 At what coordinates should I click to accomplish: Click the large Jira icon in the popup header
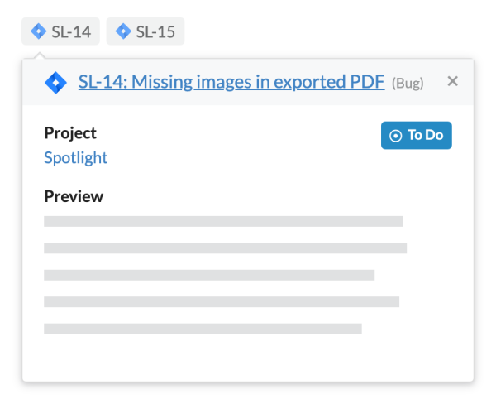click(x=55, y=82)
